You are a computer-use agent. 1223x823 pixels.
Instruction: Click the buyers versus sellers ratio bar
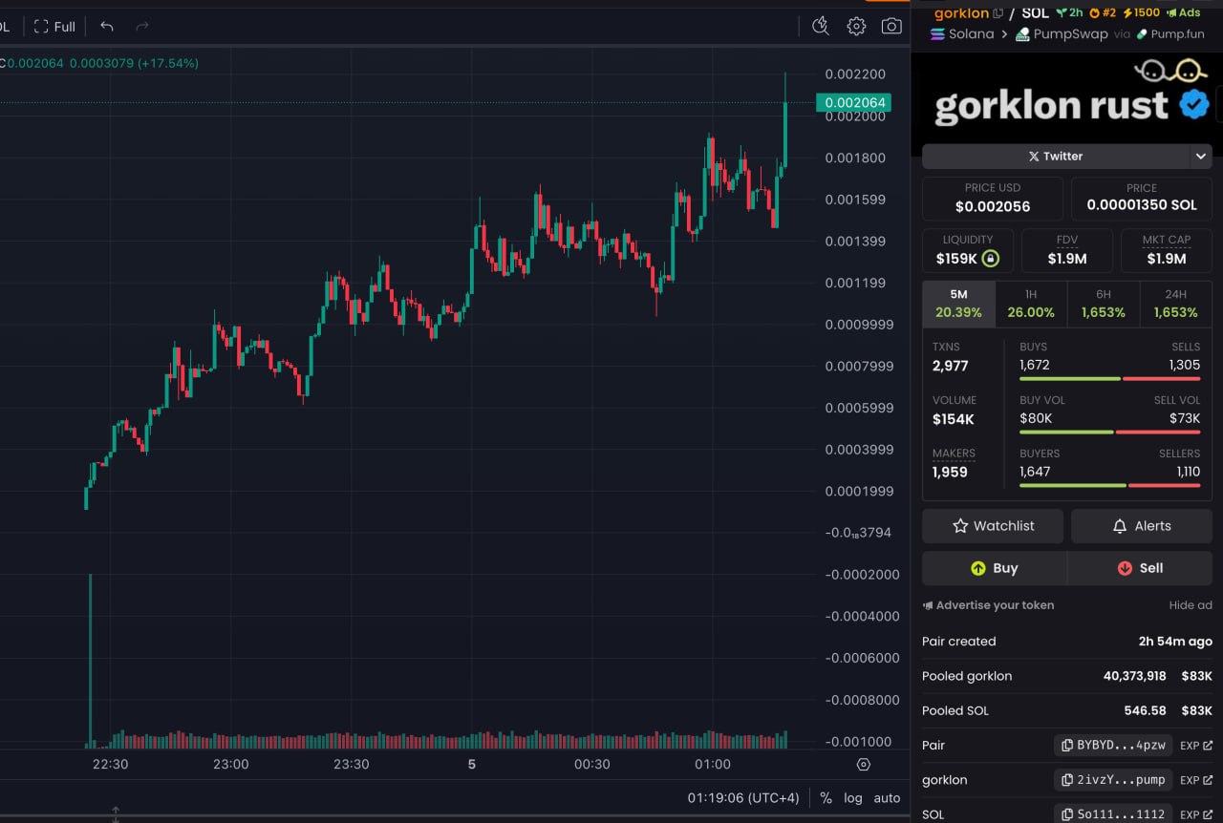[x=1109, y=486]
